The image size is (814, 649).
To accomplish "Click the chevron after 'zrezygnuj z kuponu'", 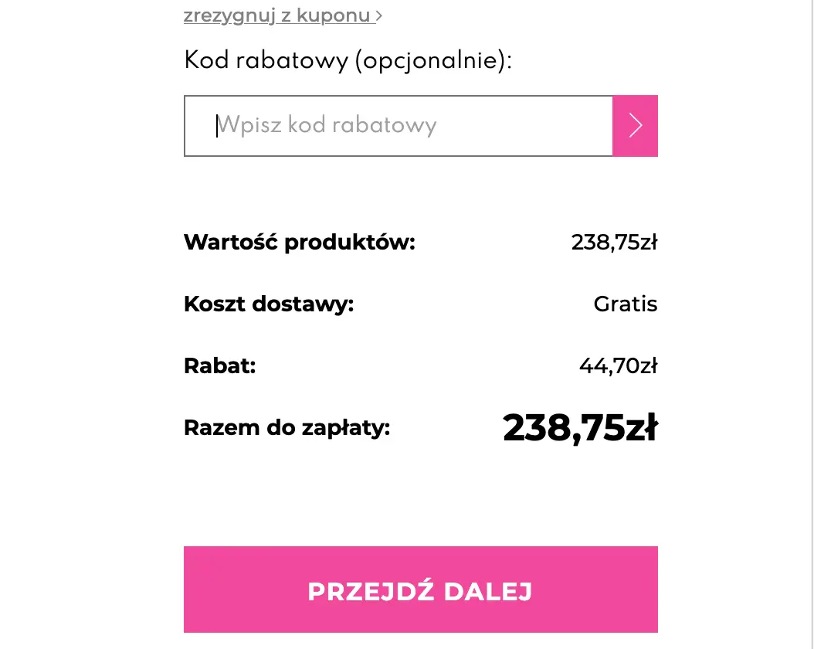I will 379,15.
